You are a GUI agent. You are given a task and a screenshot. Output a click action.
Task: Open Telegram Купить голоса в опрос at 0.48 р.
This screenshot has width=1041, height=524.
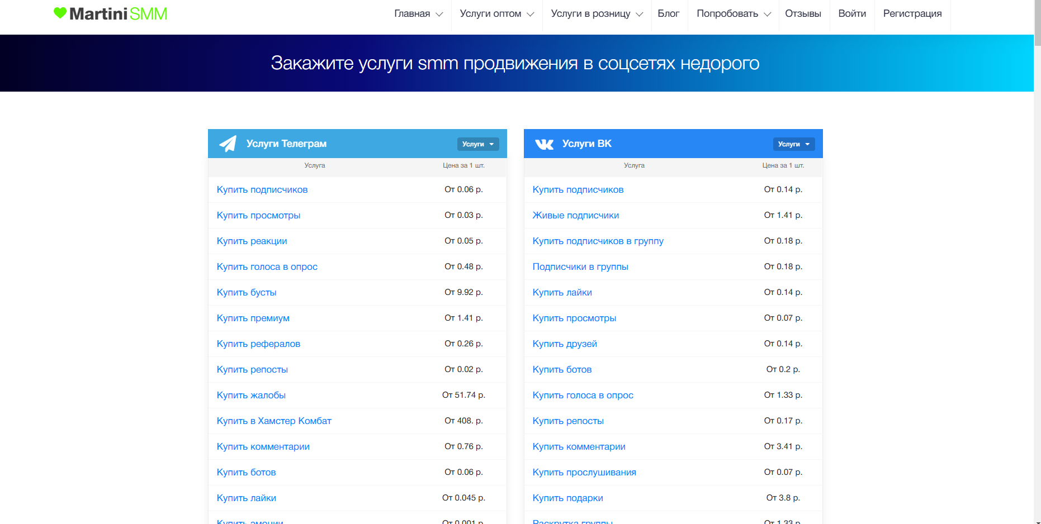coord(267,267)
